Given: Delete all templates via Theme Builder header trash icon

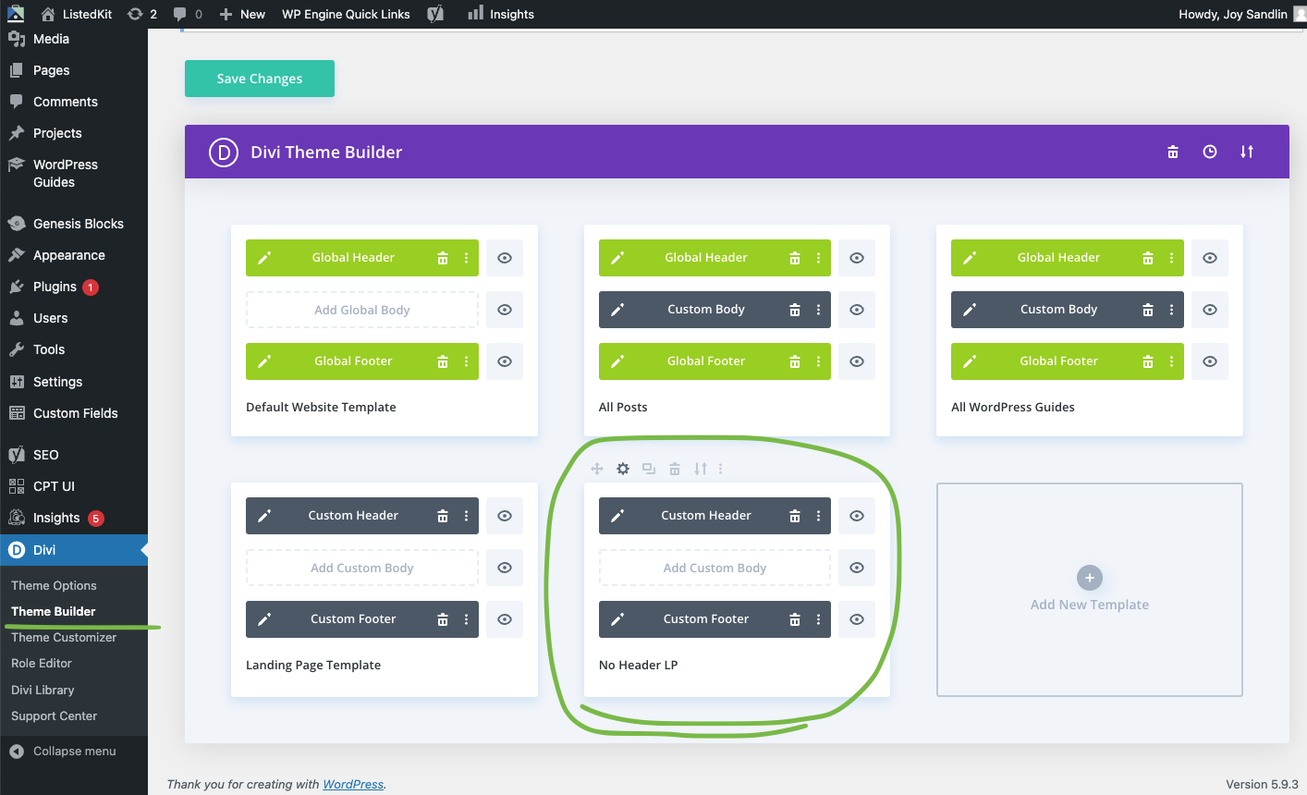Looking at the screenshot, I should (1172, 152).
